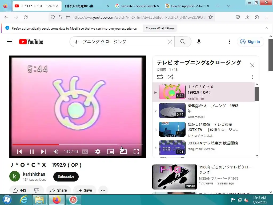Screen dimensions: 273x205
Task: Start voice search with the microphone icon
Action: click(x=199, y=41)
